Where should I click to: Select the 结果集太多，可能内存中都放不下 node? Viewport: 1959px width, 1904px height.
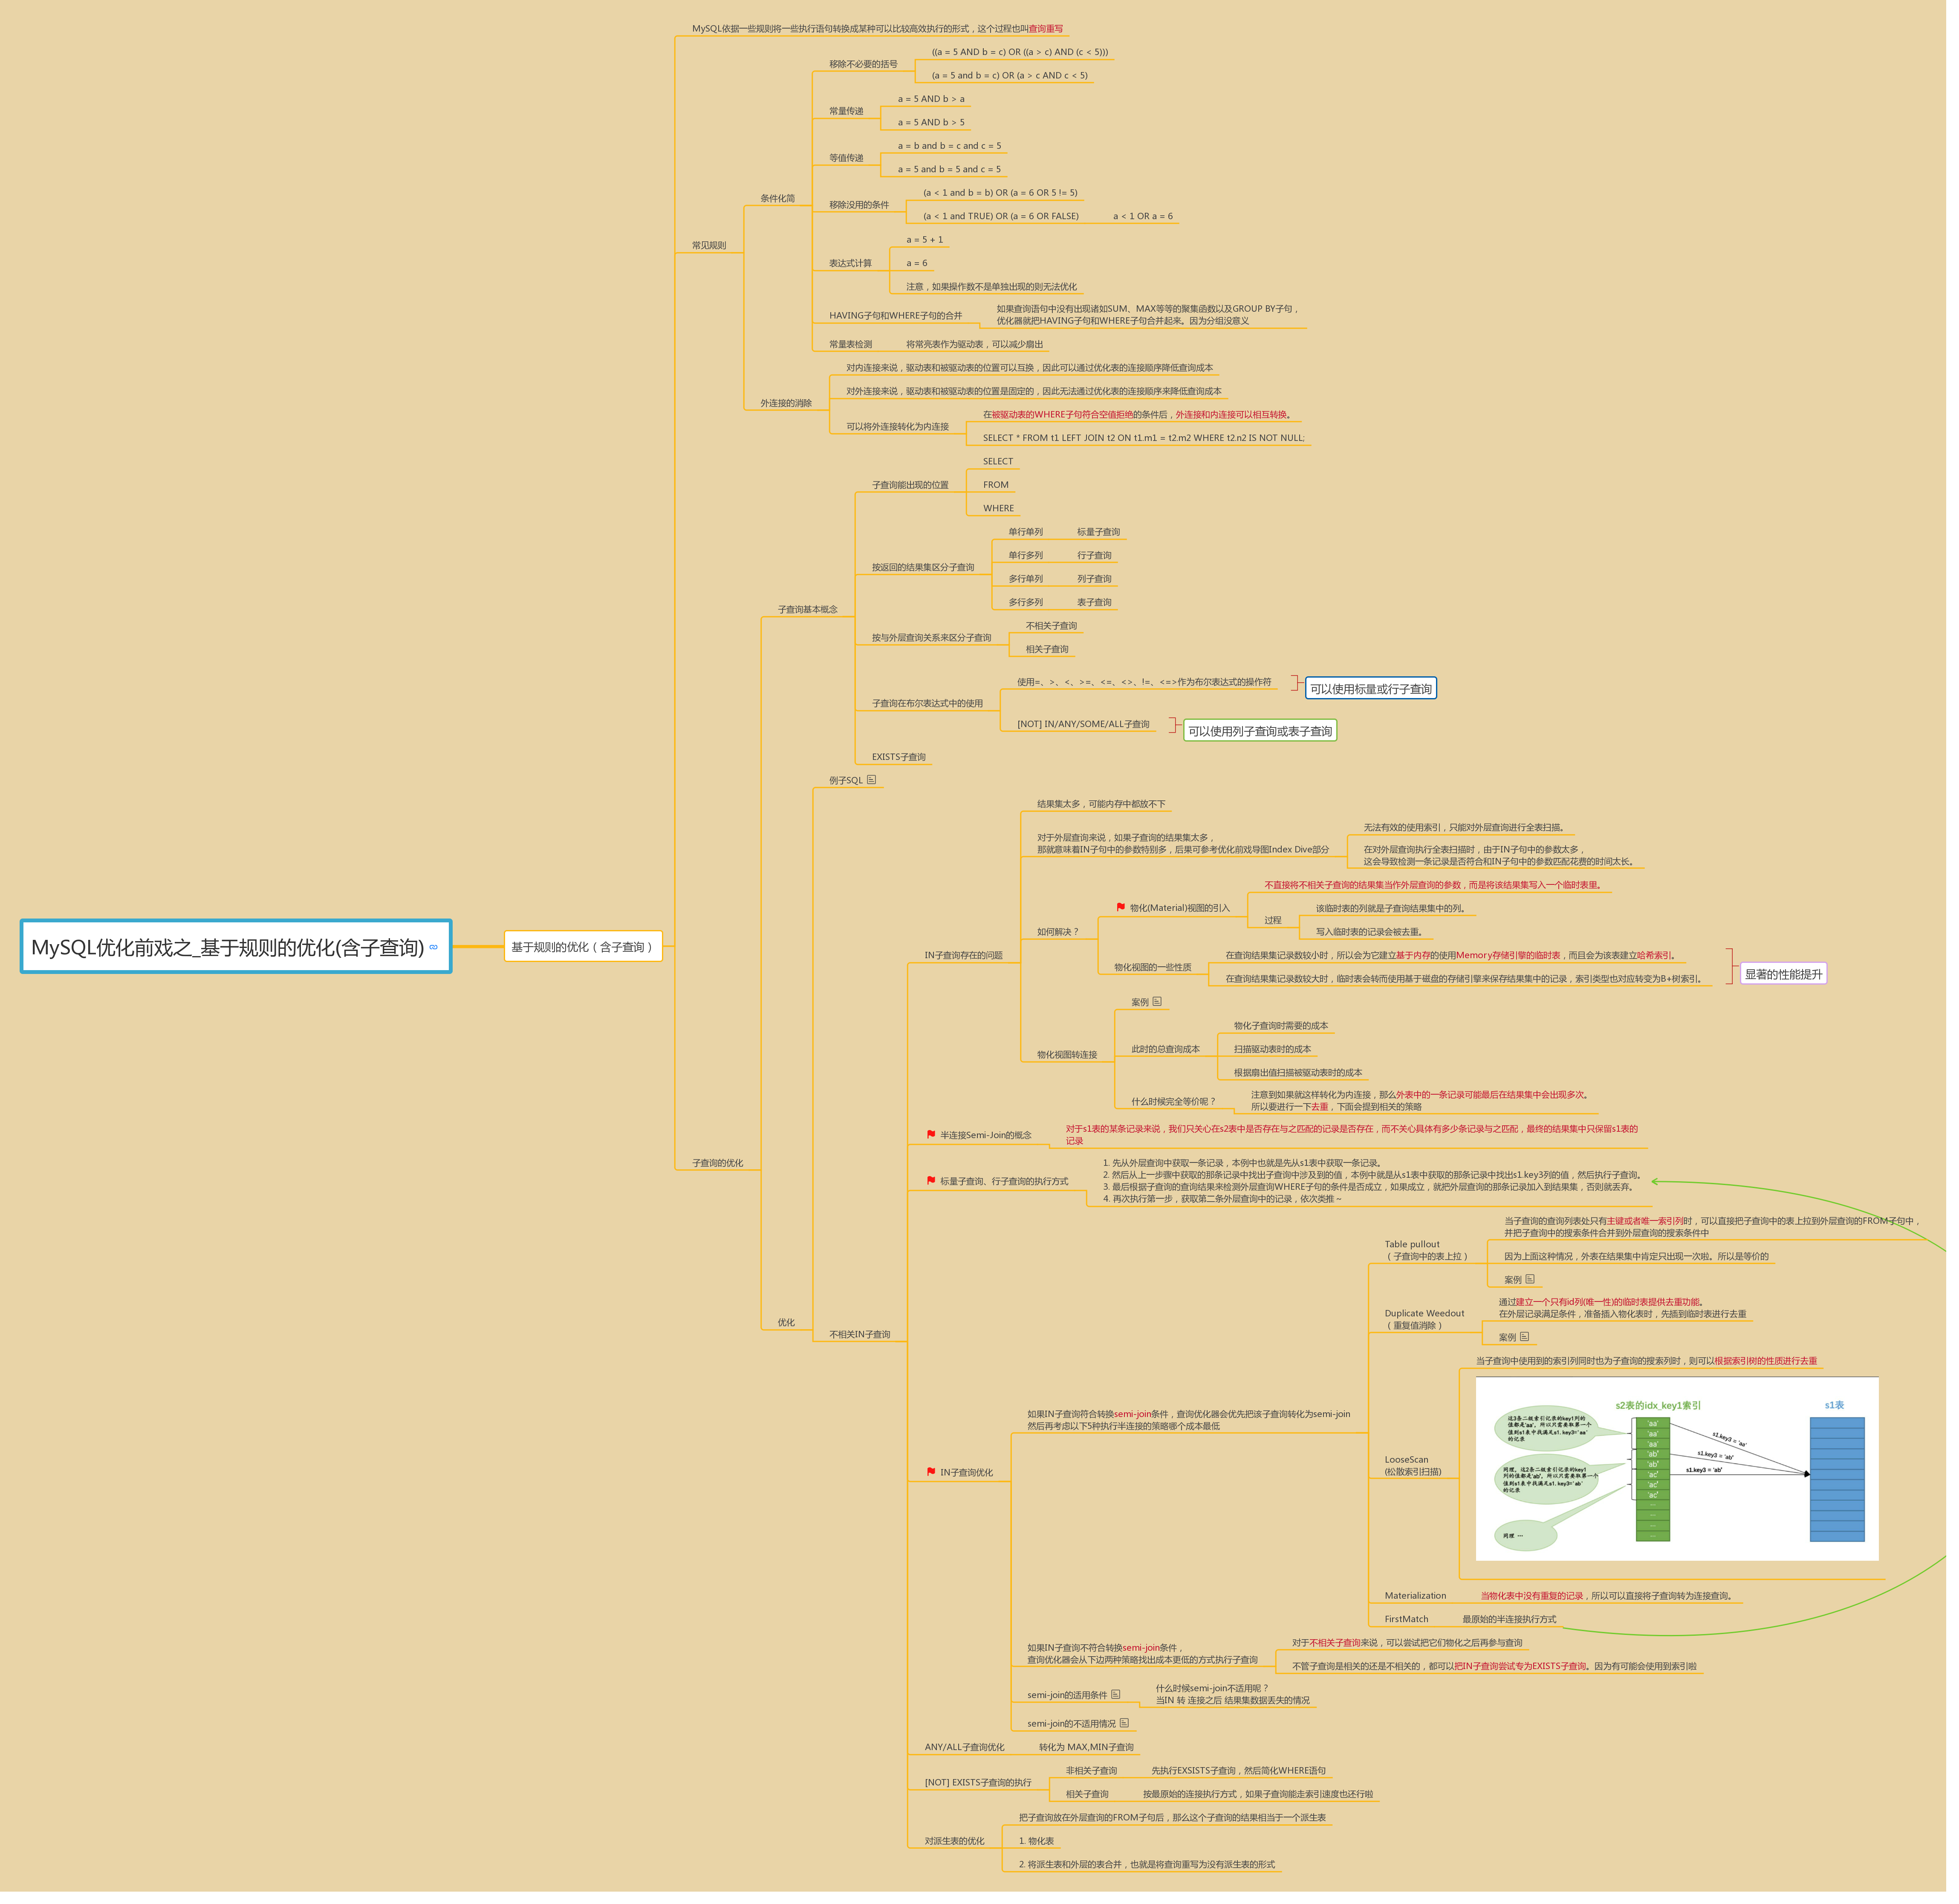point(1108,809)
